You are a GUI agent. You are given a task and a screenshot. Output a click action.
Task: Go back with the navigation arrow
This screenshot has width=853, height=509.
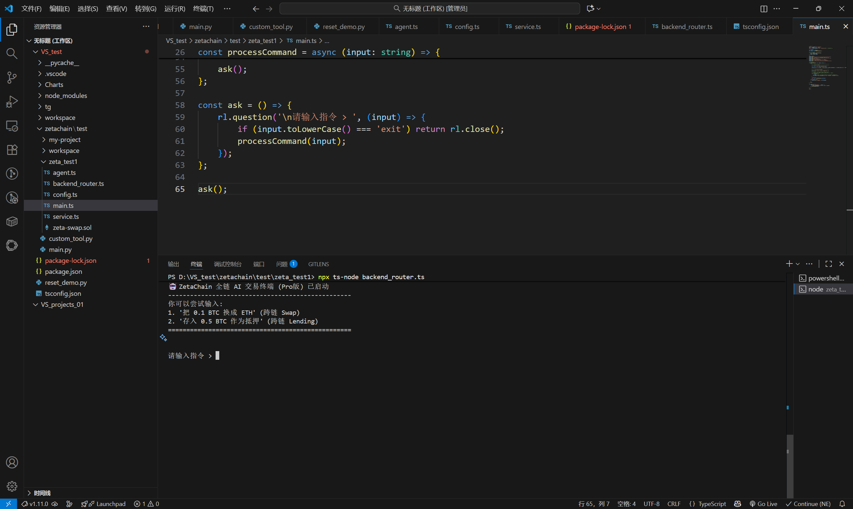pos(256,9)
